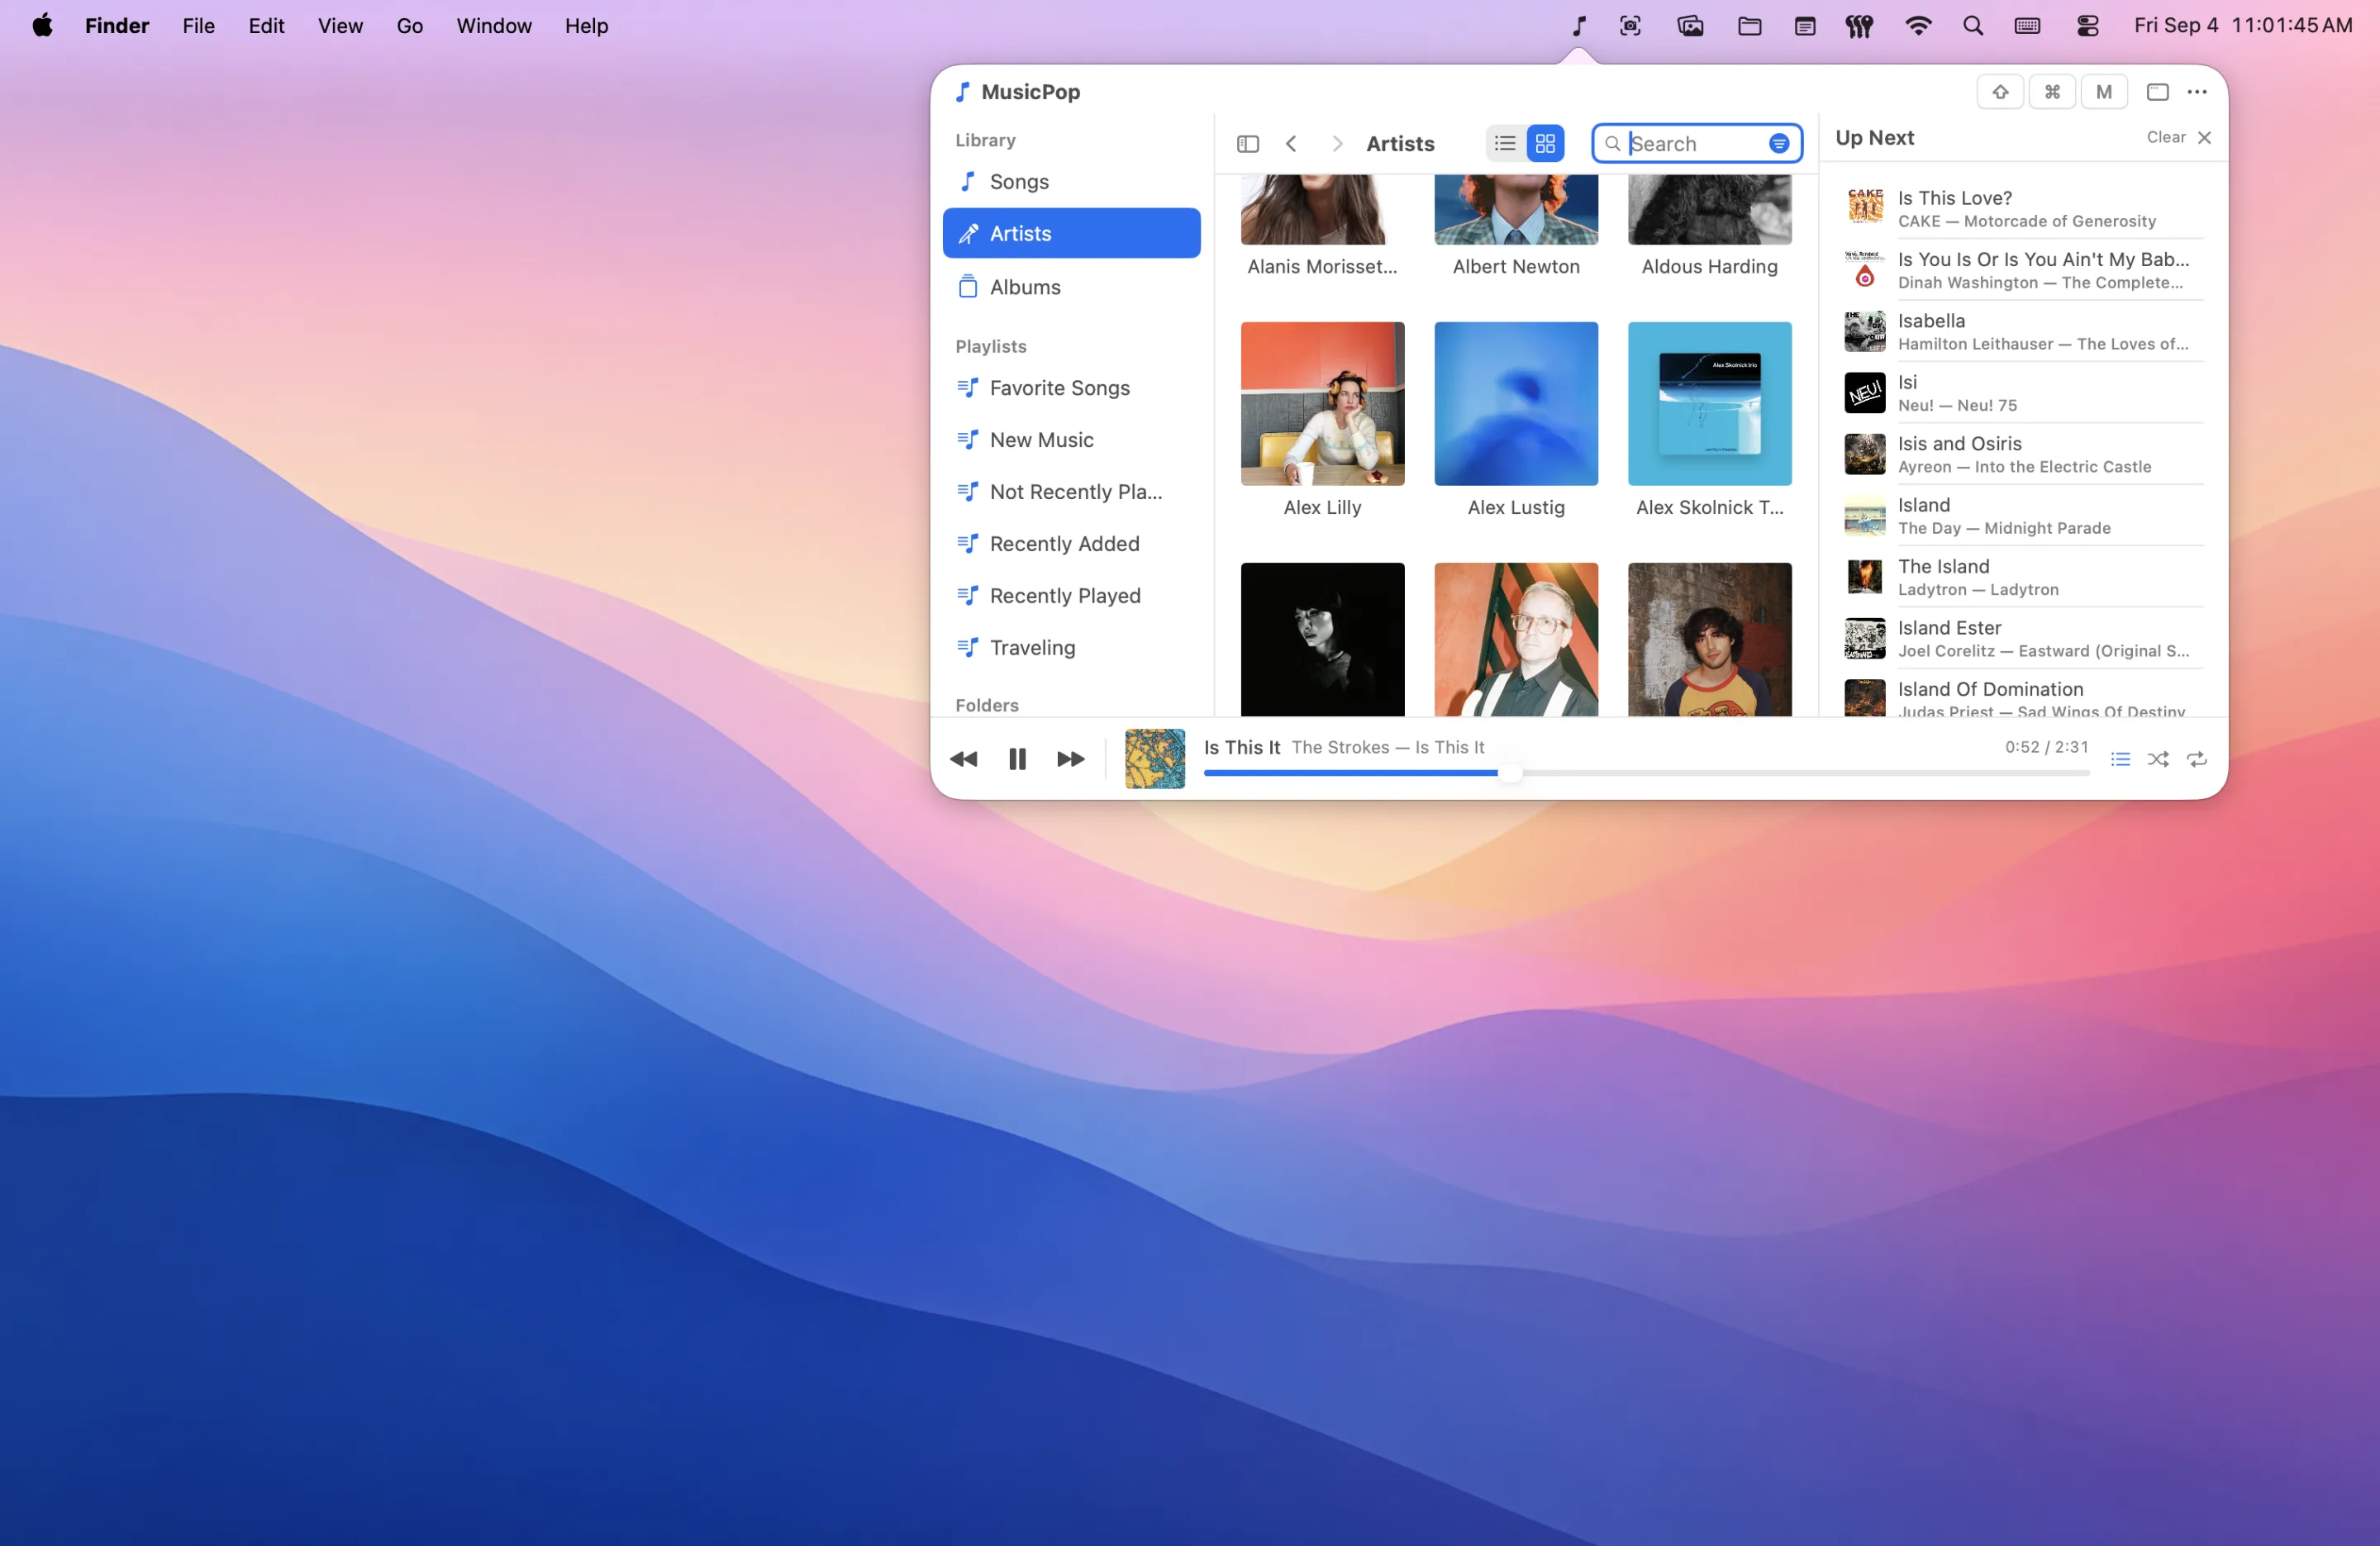Click the MusicPop note icon in menu bar
Image resolution: width=2380 pixels, height=1546 pixels.
[1578, 26]
